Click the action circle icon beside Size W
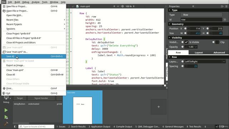The height and width of the screenshot is (129, 229). coord(185,33)
